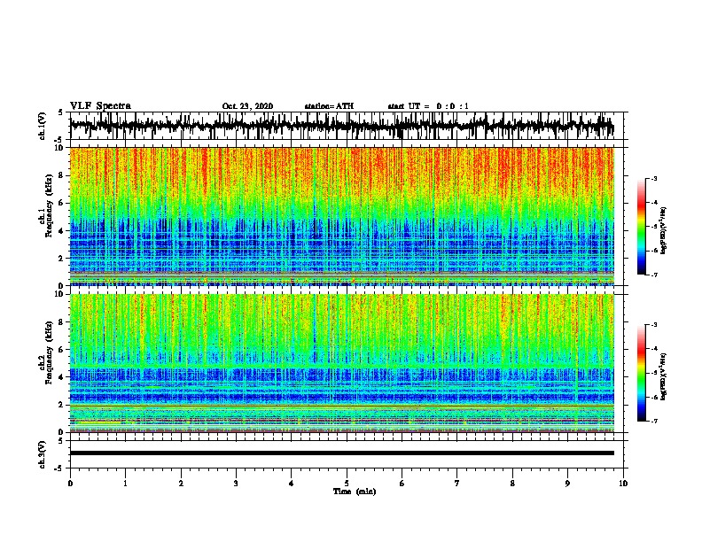
Task: Click the ch.1 color bar log(PSD) unit label
Action: [x=664, y=231]
